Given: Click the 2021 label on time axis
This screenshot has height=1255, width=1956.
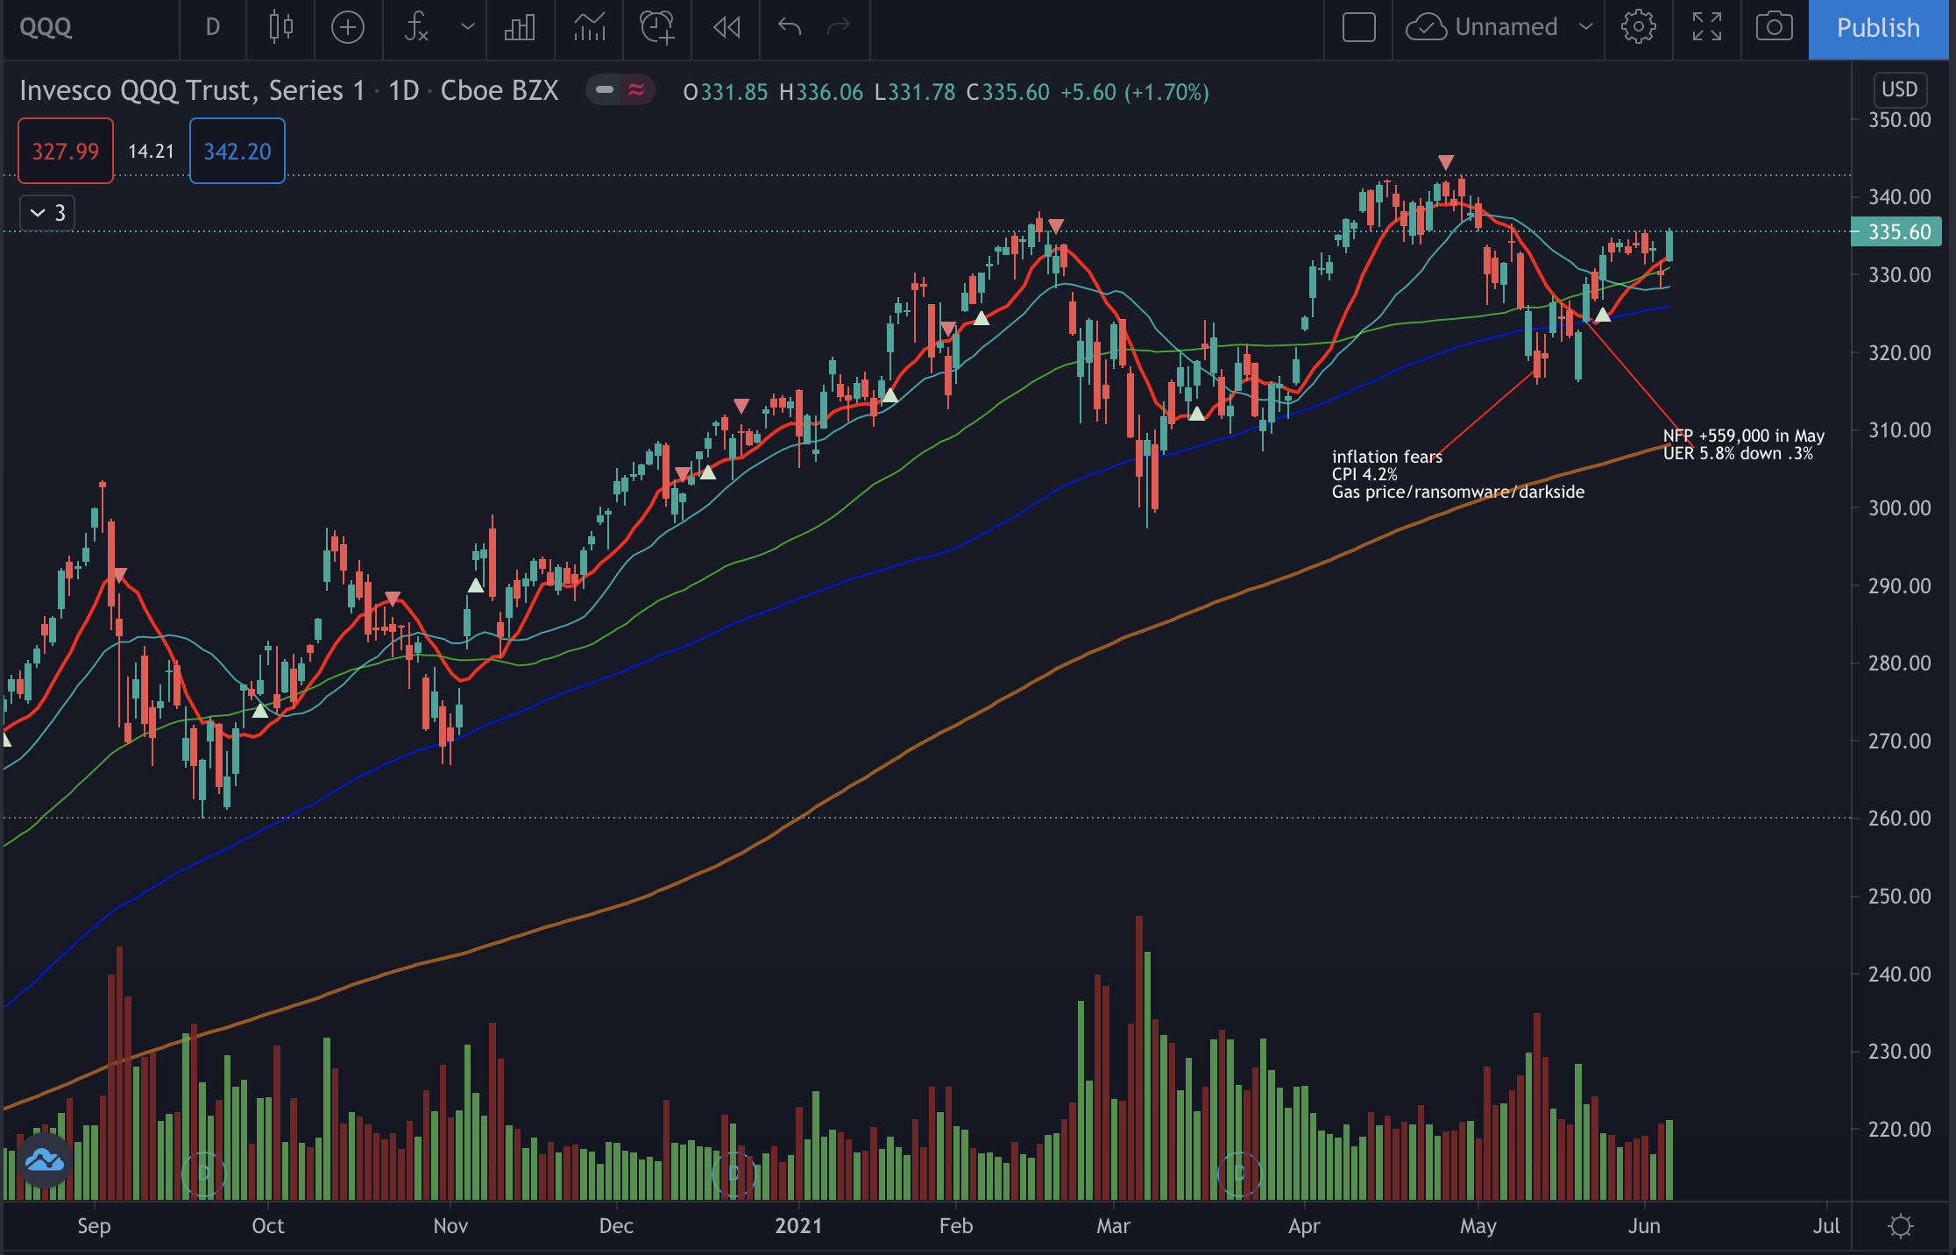Looking at the screenshot, I should [798, 1226].
